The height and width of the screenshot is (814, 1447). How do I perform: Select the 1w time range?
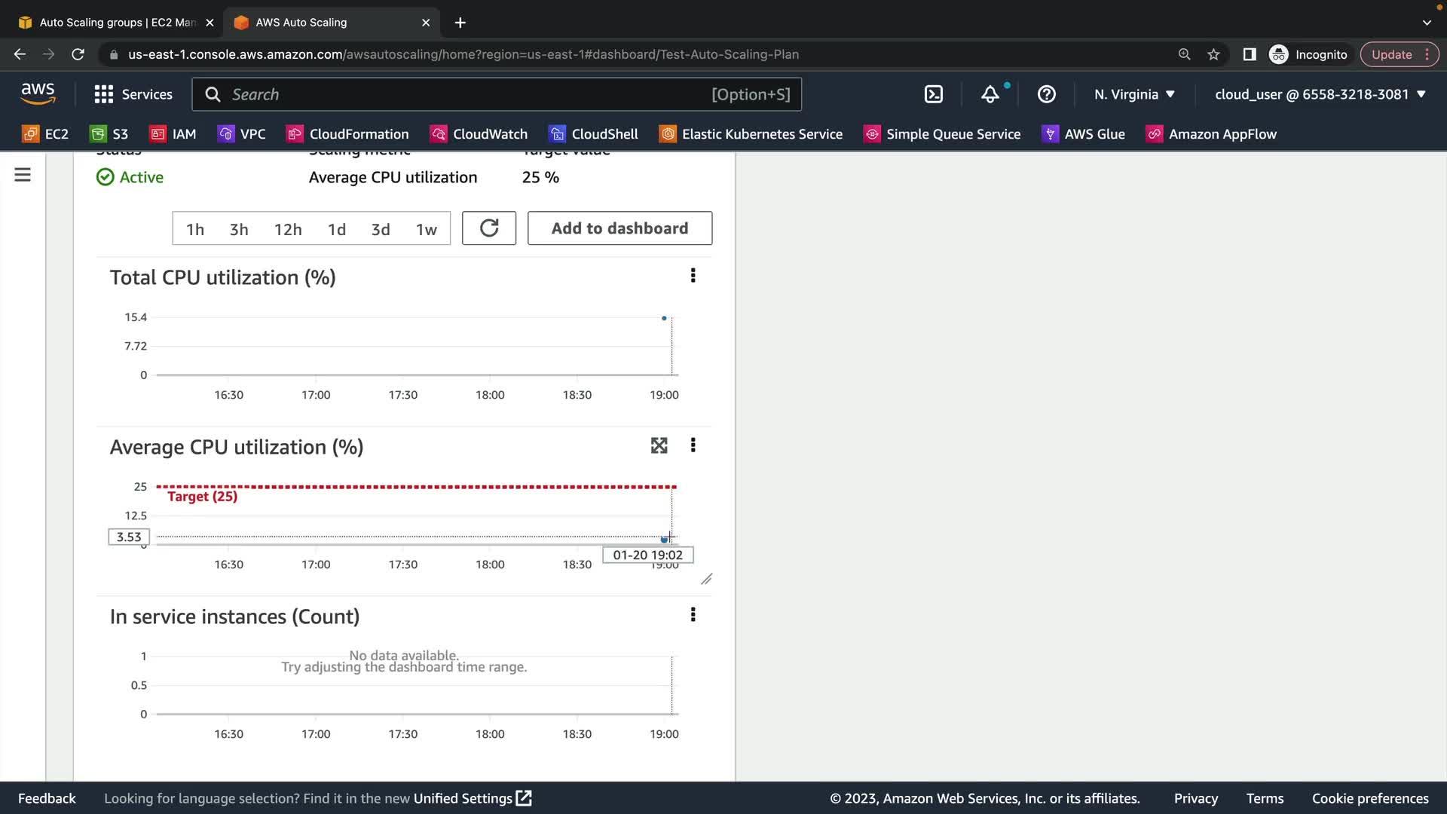click(426, 229)
